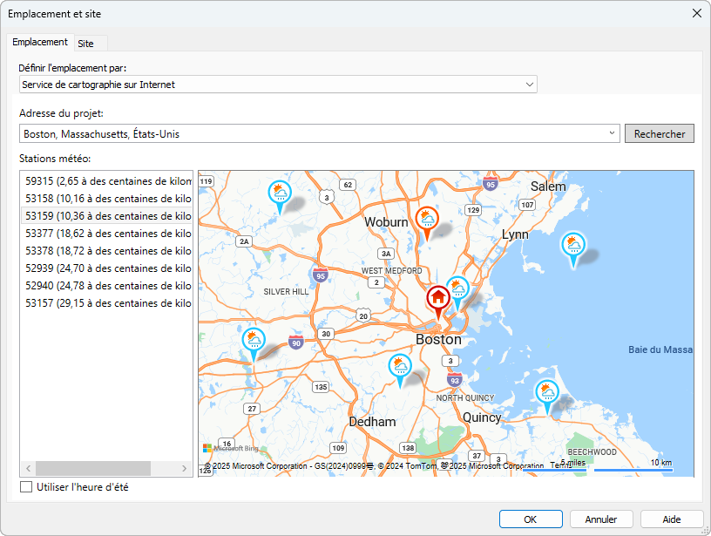Expand the project address history dropdown arrow
This screenshot has height=536, width=711.
click(x=612, y=133)
